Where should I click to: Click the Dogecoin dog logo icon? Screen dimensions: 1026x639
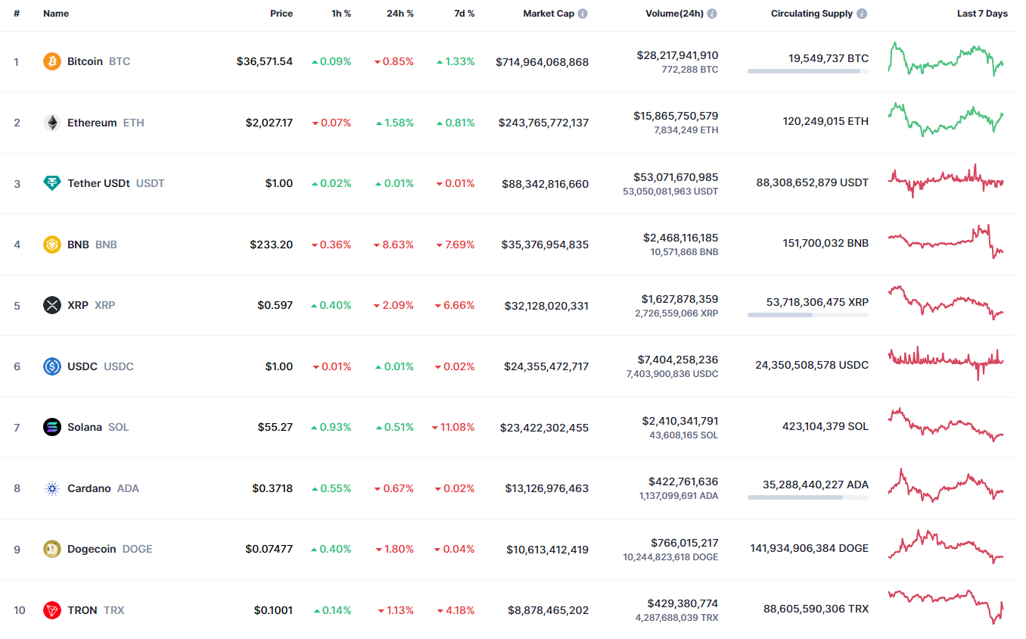52,549
